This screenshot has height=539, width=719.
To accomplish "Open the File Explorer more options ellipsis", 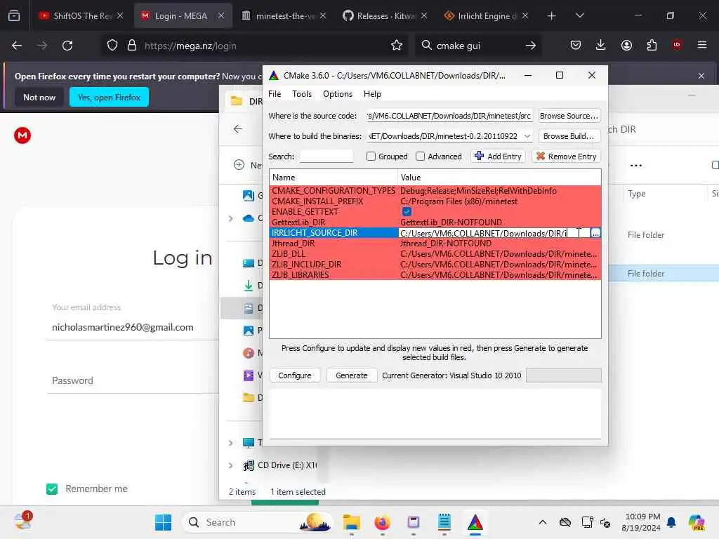I will 636,166.
